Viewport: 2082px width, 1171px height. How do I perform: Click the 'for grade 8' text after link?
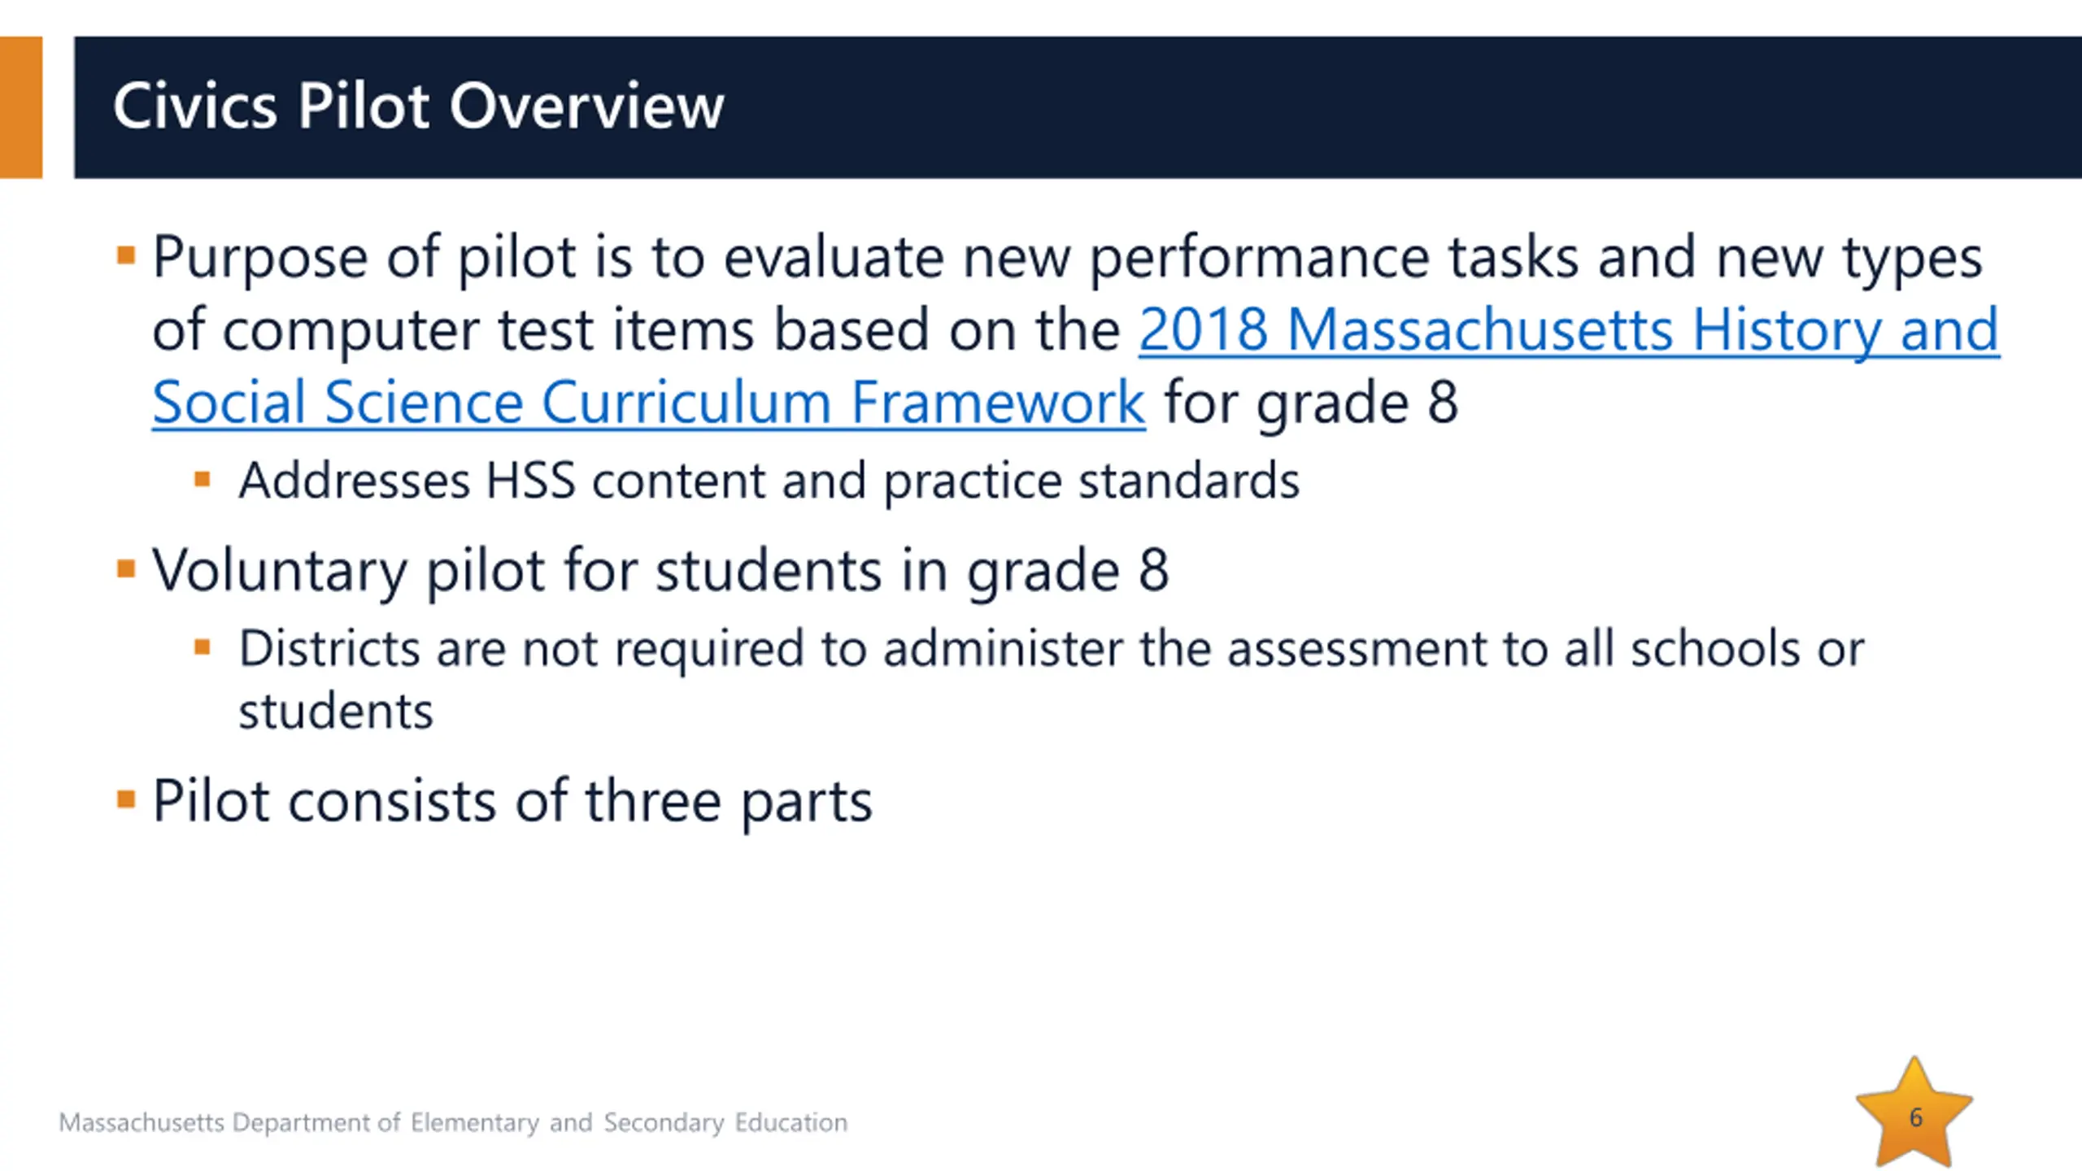[x=1311, y=403]
